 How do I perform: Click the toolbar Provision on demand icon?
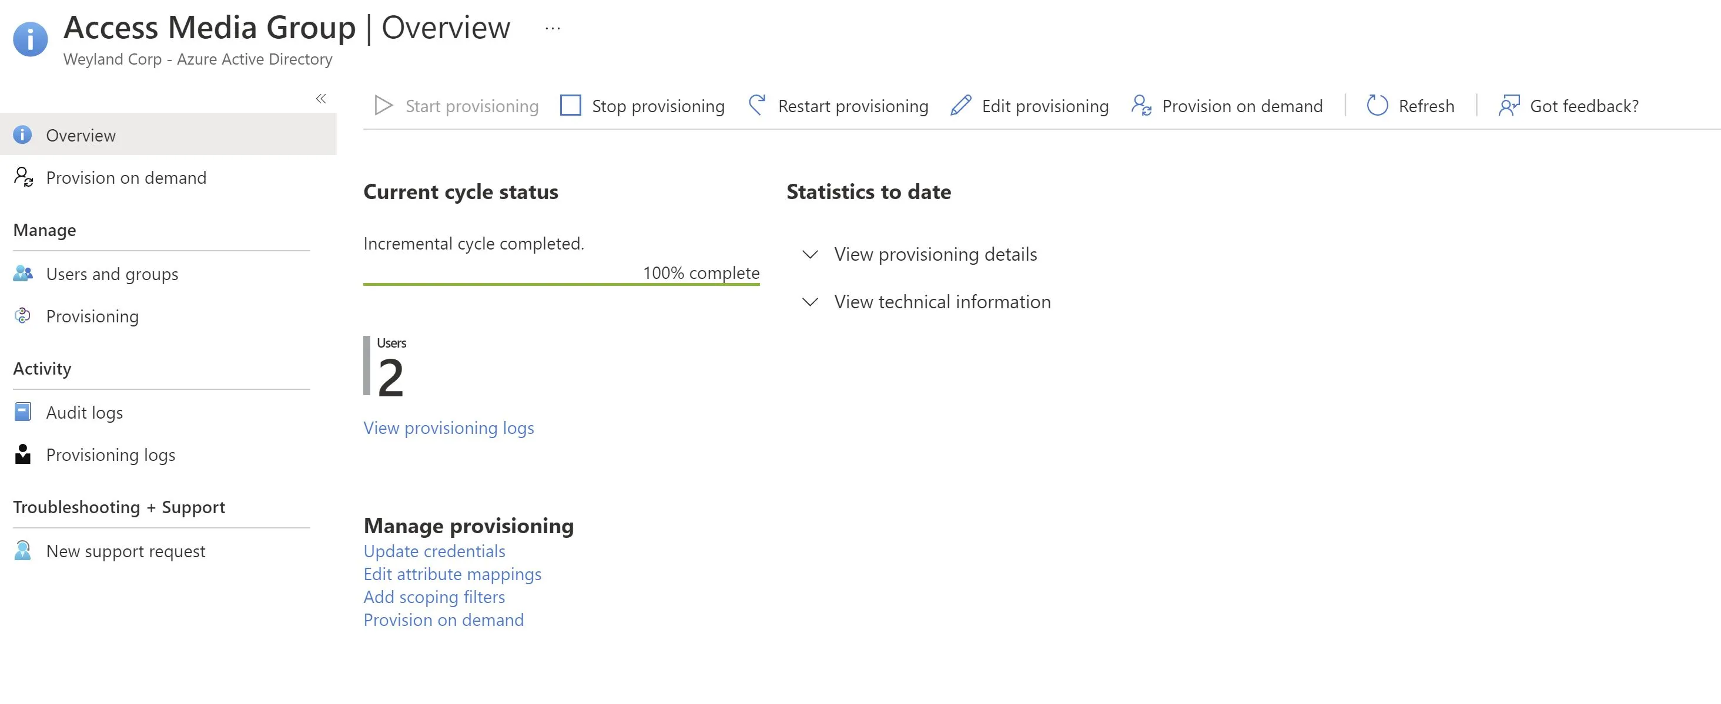[x=1141, y=106]
